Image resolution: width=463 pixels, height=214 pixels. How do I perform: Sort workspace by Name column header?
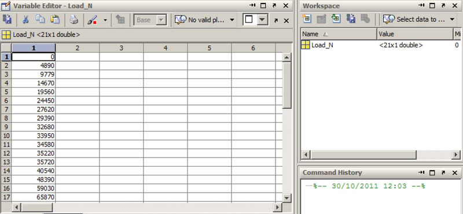pos(339,34)
